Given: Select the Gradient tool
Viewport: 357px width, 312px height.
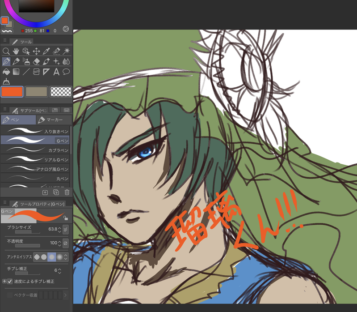Looking at the screenshot, I should (16, 72).
